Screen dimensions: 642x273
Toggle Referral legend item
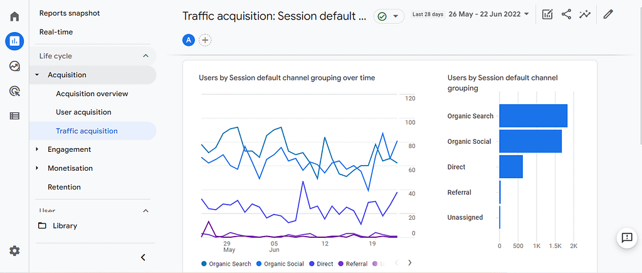tap(353, 264)
